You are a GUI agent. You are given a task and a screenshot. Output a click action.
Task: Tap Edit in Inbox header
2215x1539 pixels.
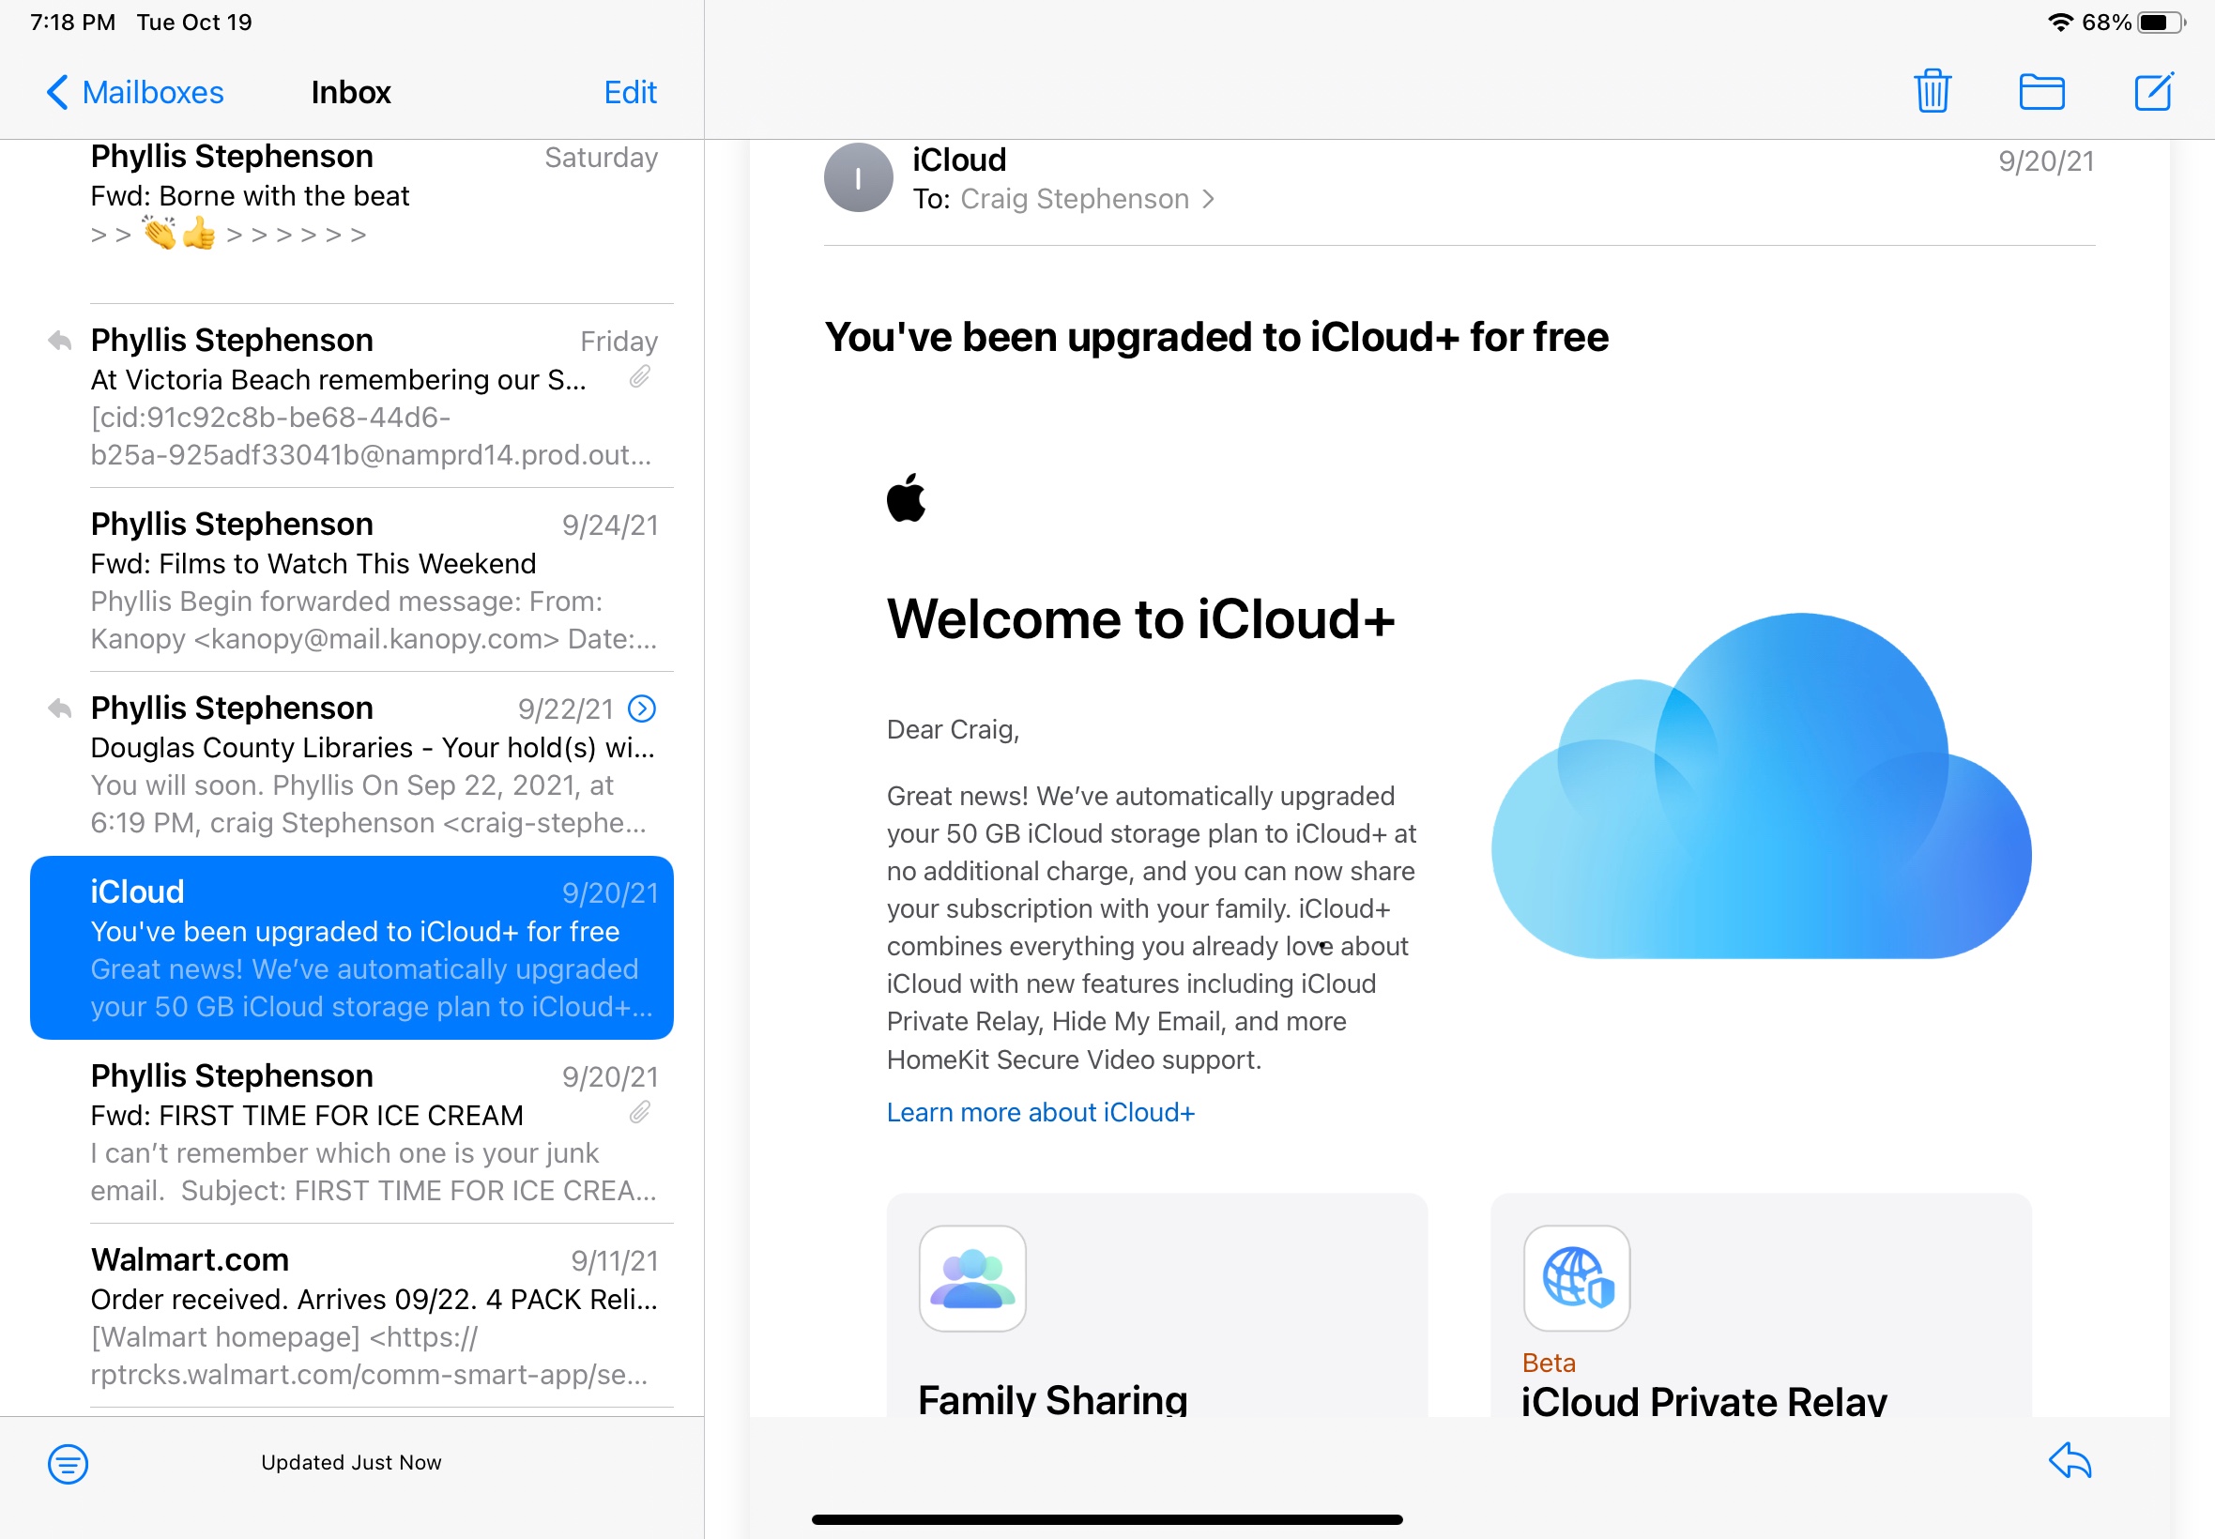630,93
